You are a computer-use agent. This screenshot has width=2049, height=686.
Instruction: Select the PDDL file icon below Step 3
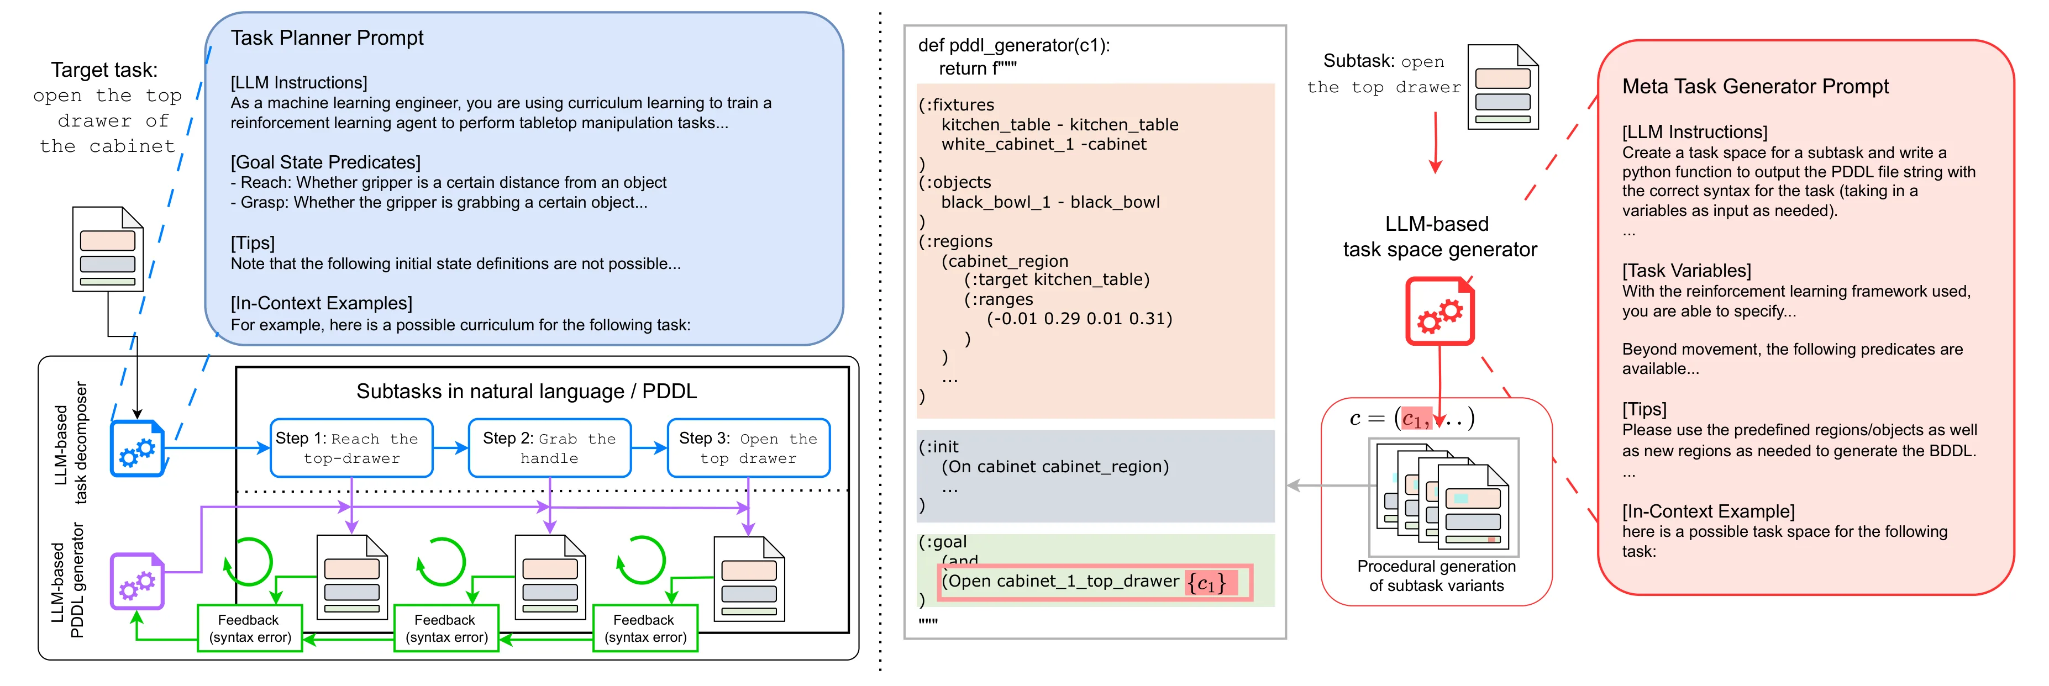pos(749,579)
